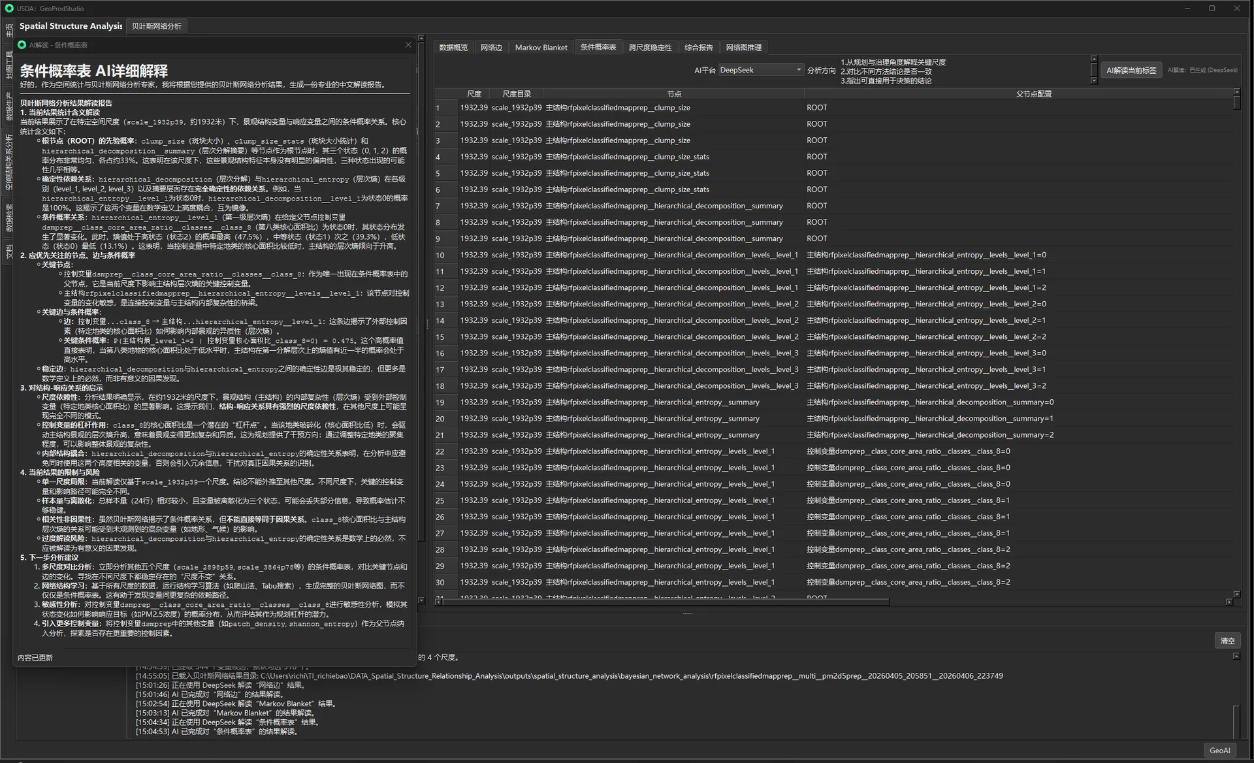This screenshot has width=1254, height=763.
Task: Close the AI解读 条件概率表 dialog
Action: (408, 45)
